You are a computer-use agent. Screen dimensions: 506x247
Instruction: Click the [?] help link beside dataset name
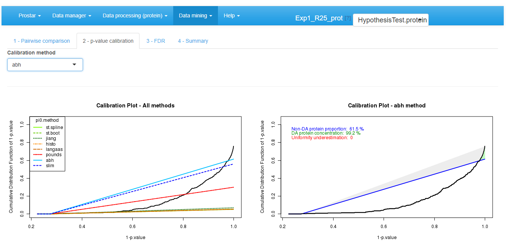coord(348,18)
